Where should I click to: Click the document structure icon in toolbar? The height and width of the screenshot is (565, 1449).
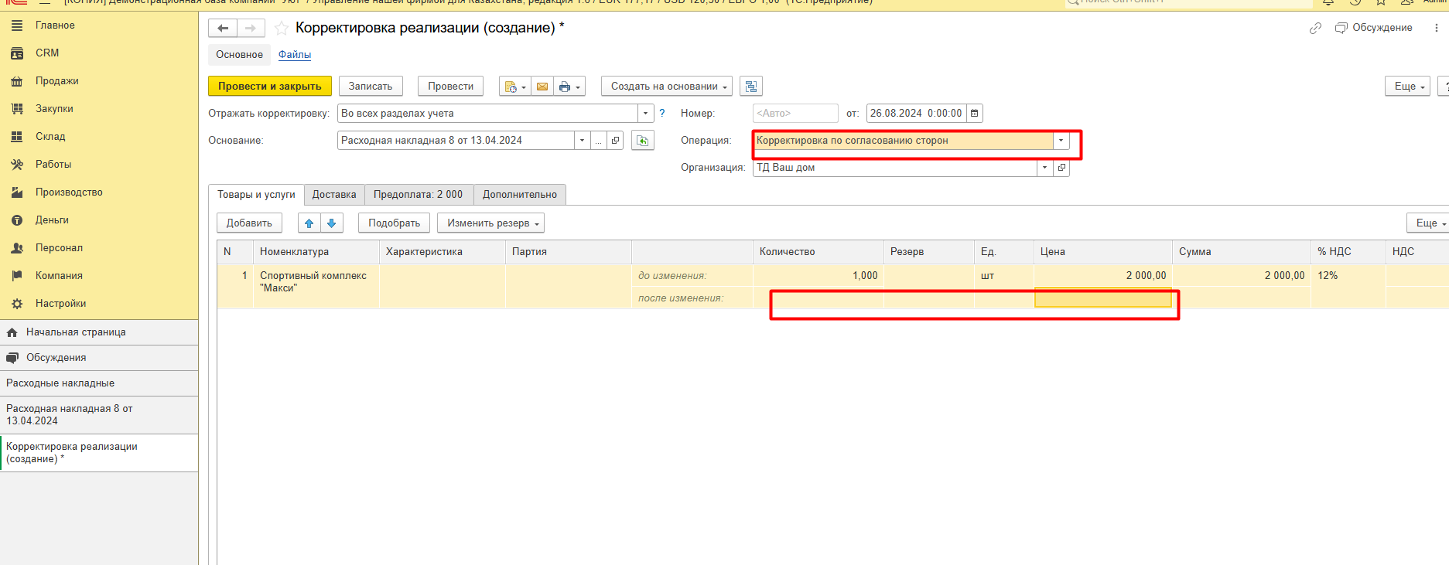[750, 87]
